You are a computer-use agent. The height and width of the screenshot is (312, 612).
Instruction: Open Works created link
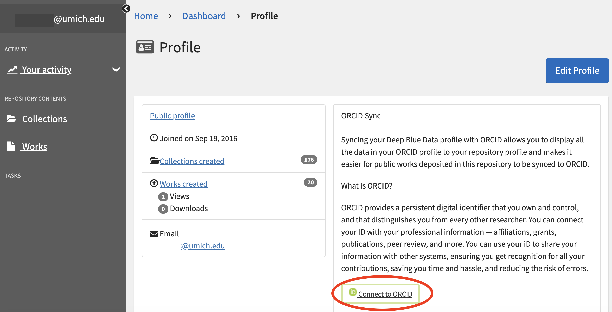click(x=183, y=184)
